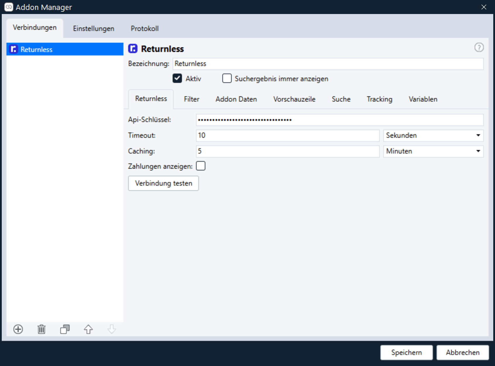495x366 pixels.
Task: Click into the Api-Schlüssel field
Action: tap(339, 120)
